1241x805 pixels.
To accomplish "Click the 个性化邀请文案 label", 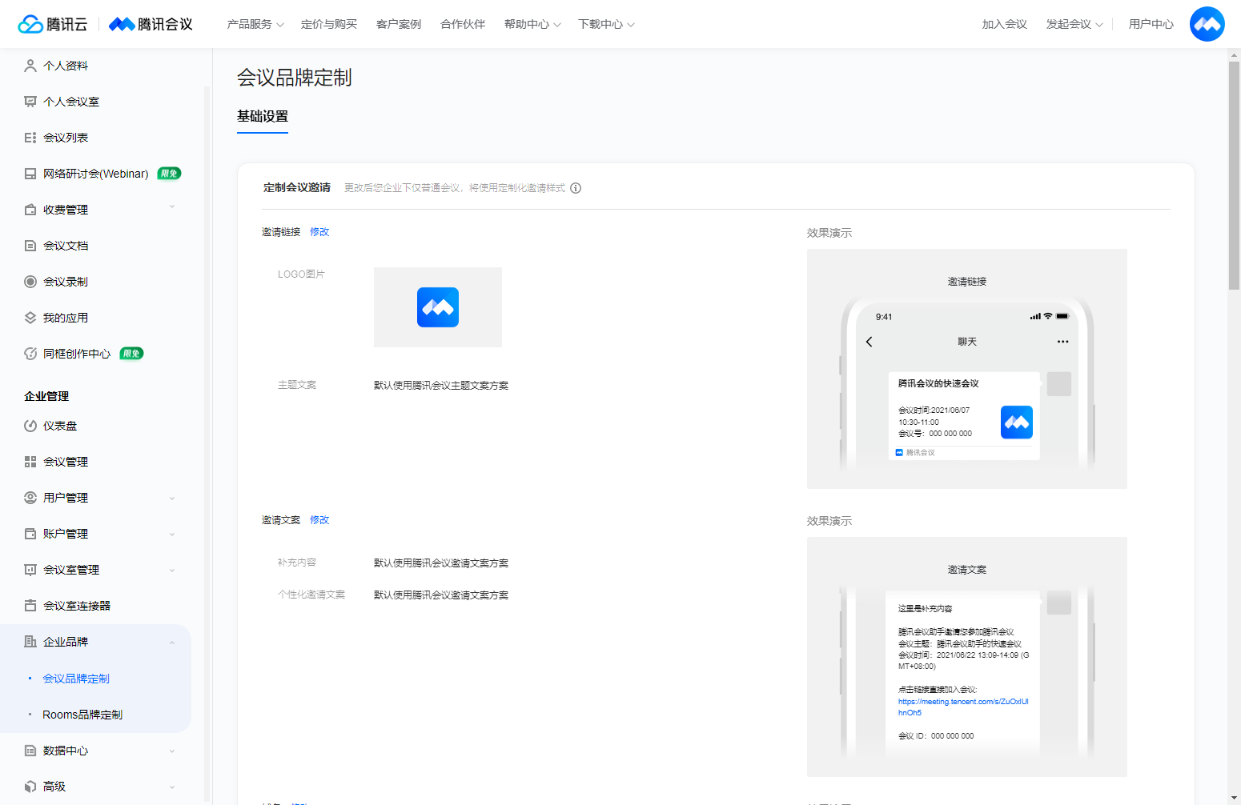I will 311,595.
